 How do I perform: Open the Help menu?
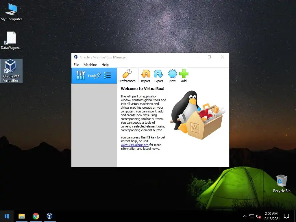(x=105, y=64)
